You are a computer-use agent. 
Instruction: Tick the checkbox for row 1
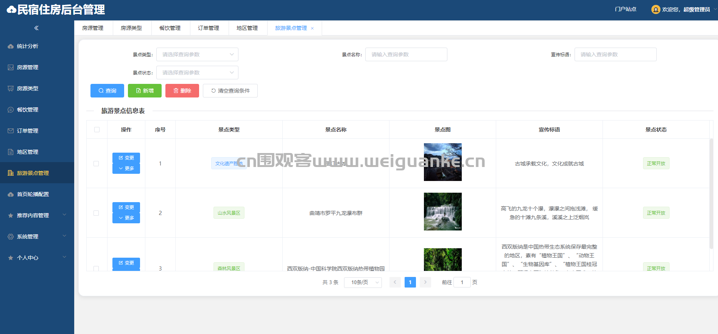96,164
